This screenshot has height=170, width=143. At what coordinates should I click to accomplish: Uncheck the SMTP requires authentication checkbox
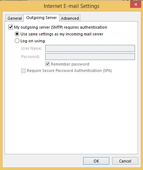click(x=10, y=27)
